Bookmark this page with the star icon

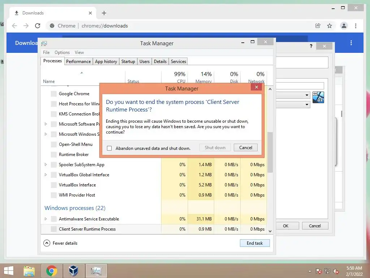330,26
